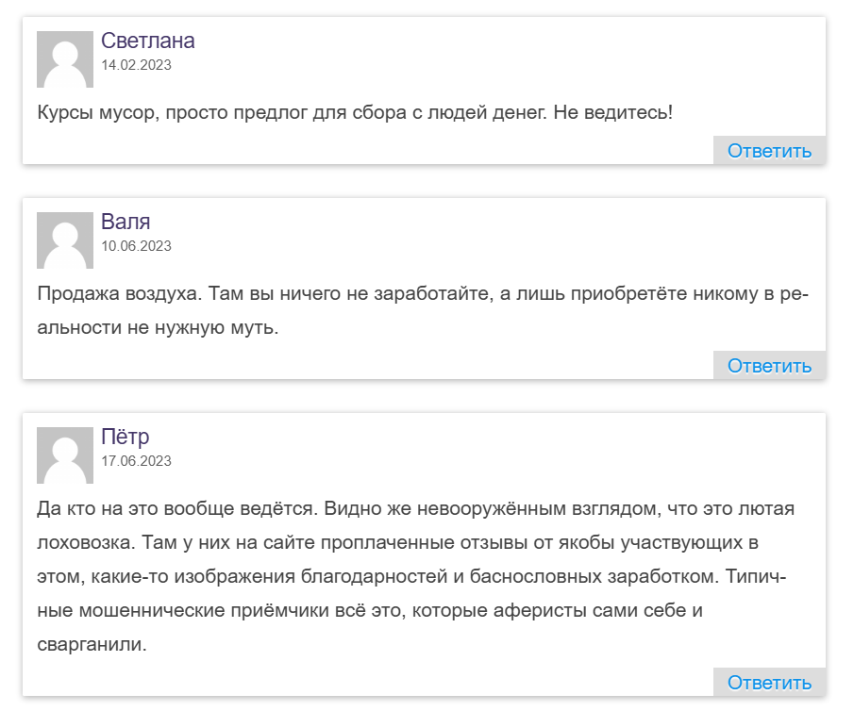Click the date 14.02.2023 under Светлана
Image resolution: width=854 pixels, height=711 pixels.
point(136,65)
